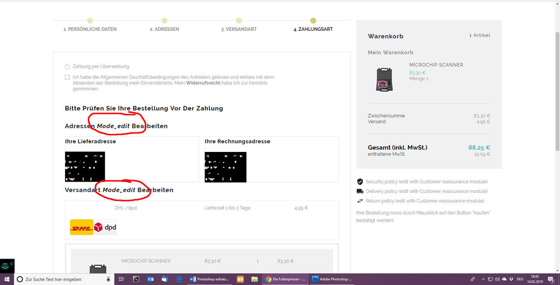Viewport: 560px width, 285px height.
Task: Click the 'Security policy' reassurance text
Action: (x=426, y=182)
